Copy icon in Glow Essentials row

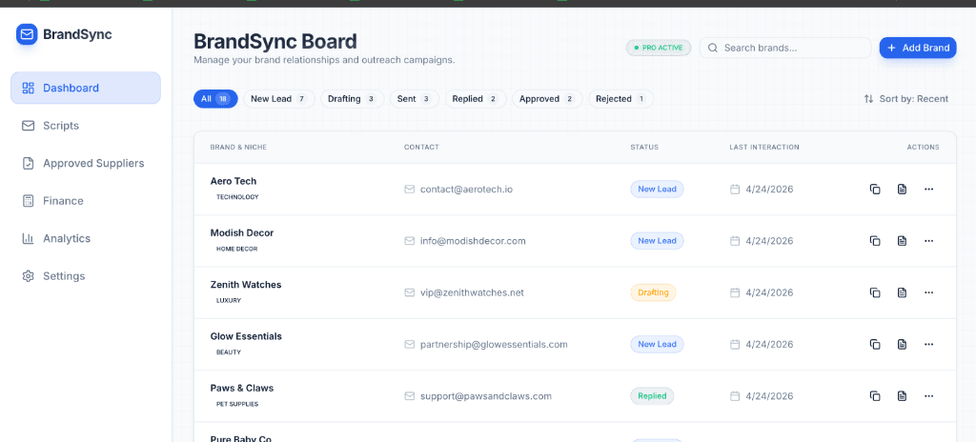click(875, 344)
